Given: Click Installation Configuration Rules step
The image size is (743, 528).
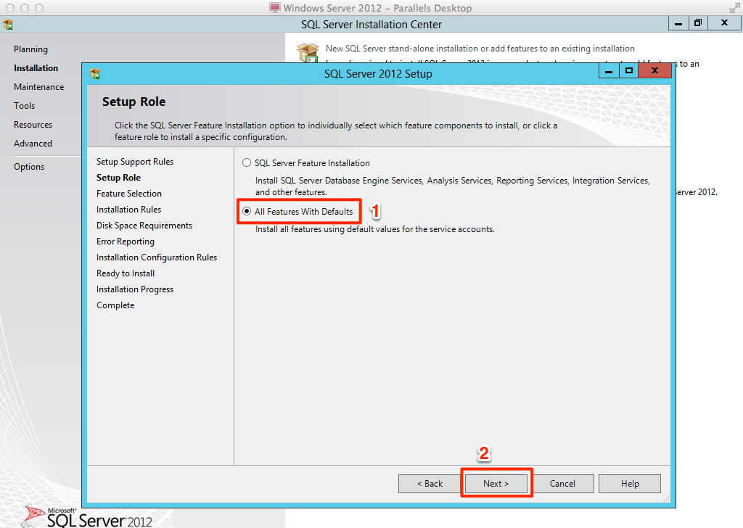Looking at the screenshot, I should (x=157, y=257).
